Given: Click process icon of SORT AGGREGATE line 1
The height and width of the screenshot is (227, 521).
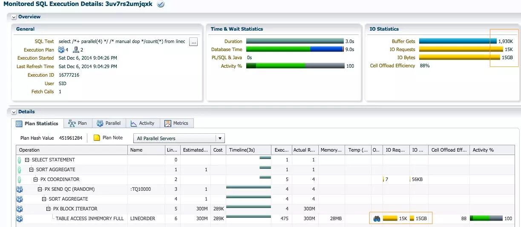Looking at the screenshot, I should click(19, 170).
